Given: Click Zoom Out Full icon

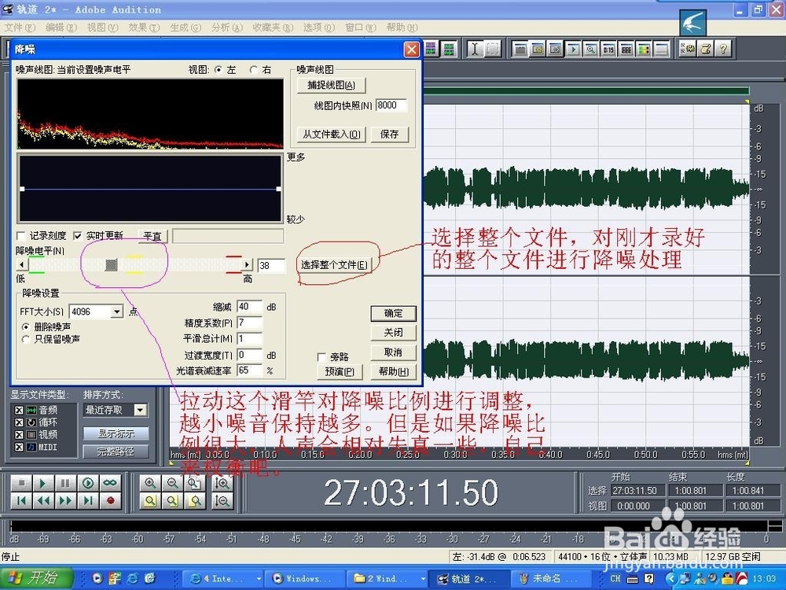Looking at the screenshot, I should pos(194,483).
